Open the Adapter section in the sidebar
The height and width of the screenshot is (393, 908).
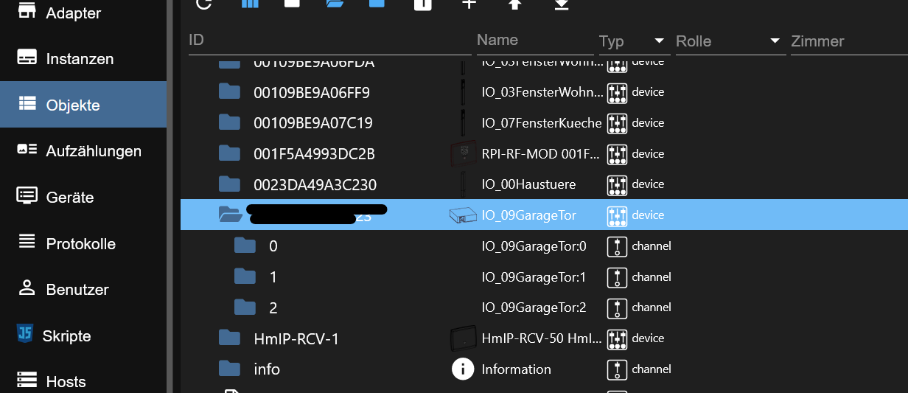click(83, 13)
